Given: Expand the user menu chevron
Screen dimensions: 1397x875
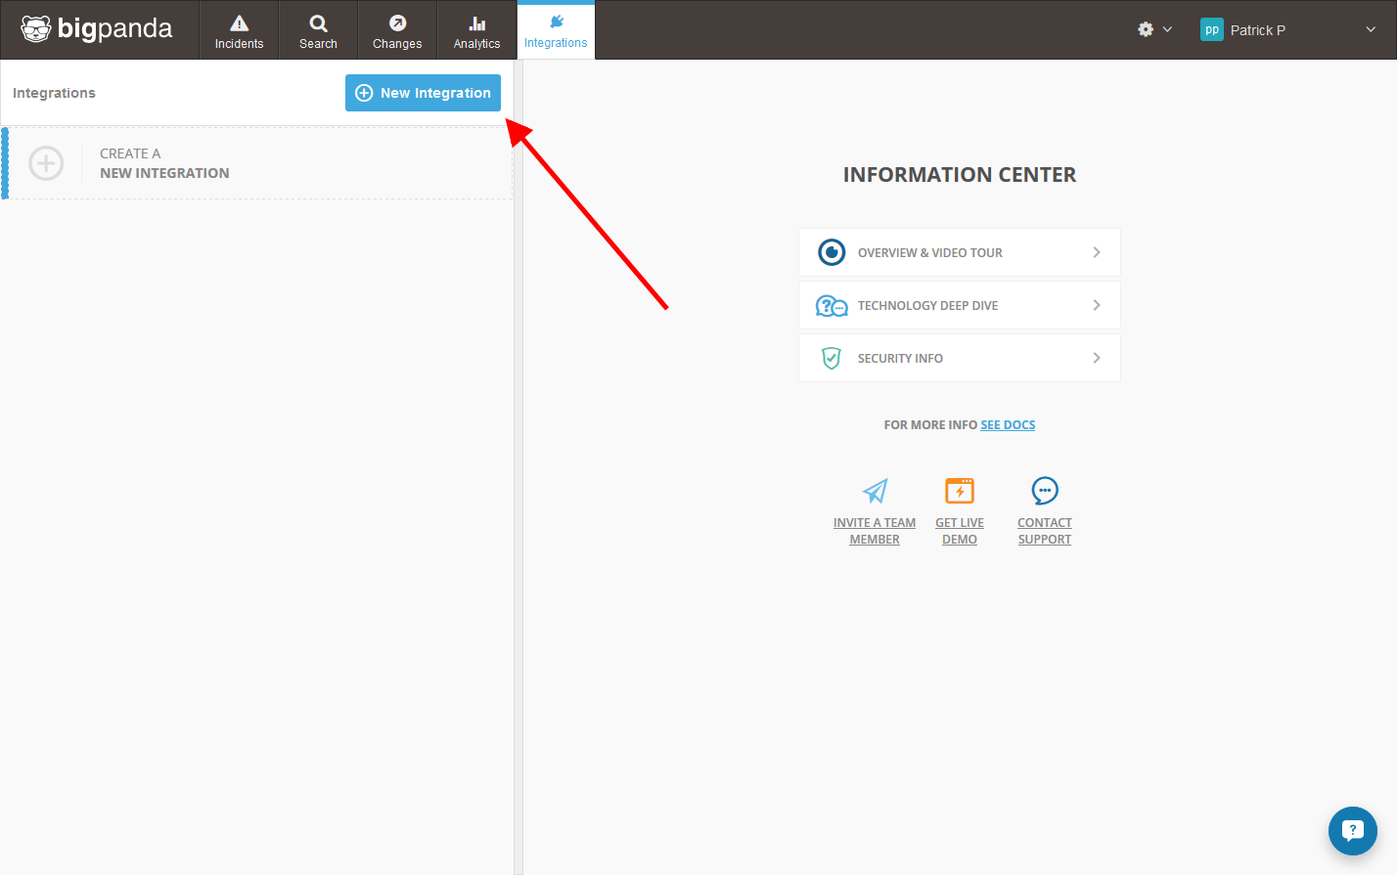Looking at the screenshot, I should point(1370,29).
